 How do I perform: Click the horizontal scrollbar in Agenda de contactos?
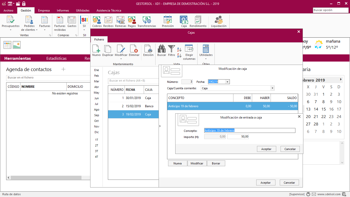[x=46, y=178]
